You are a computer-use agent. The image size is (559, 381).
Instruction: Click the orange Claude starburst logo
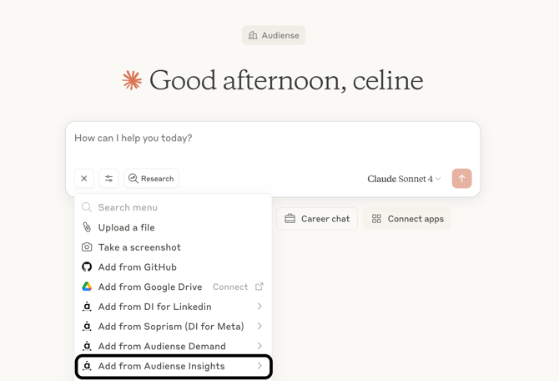tap(132, 80)
